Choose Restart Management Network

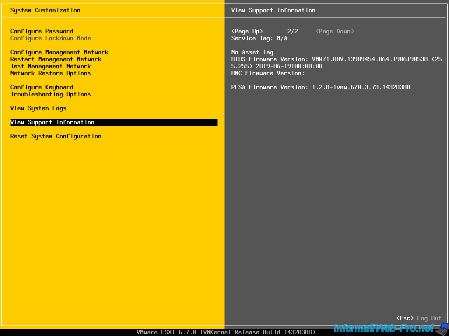click(56, 59)
